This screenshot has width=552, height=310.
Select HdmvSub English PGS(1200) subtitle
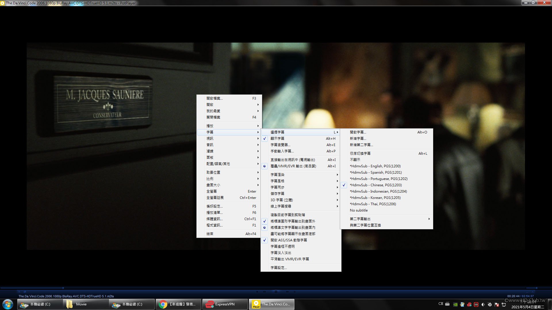[x=386, y=166]
